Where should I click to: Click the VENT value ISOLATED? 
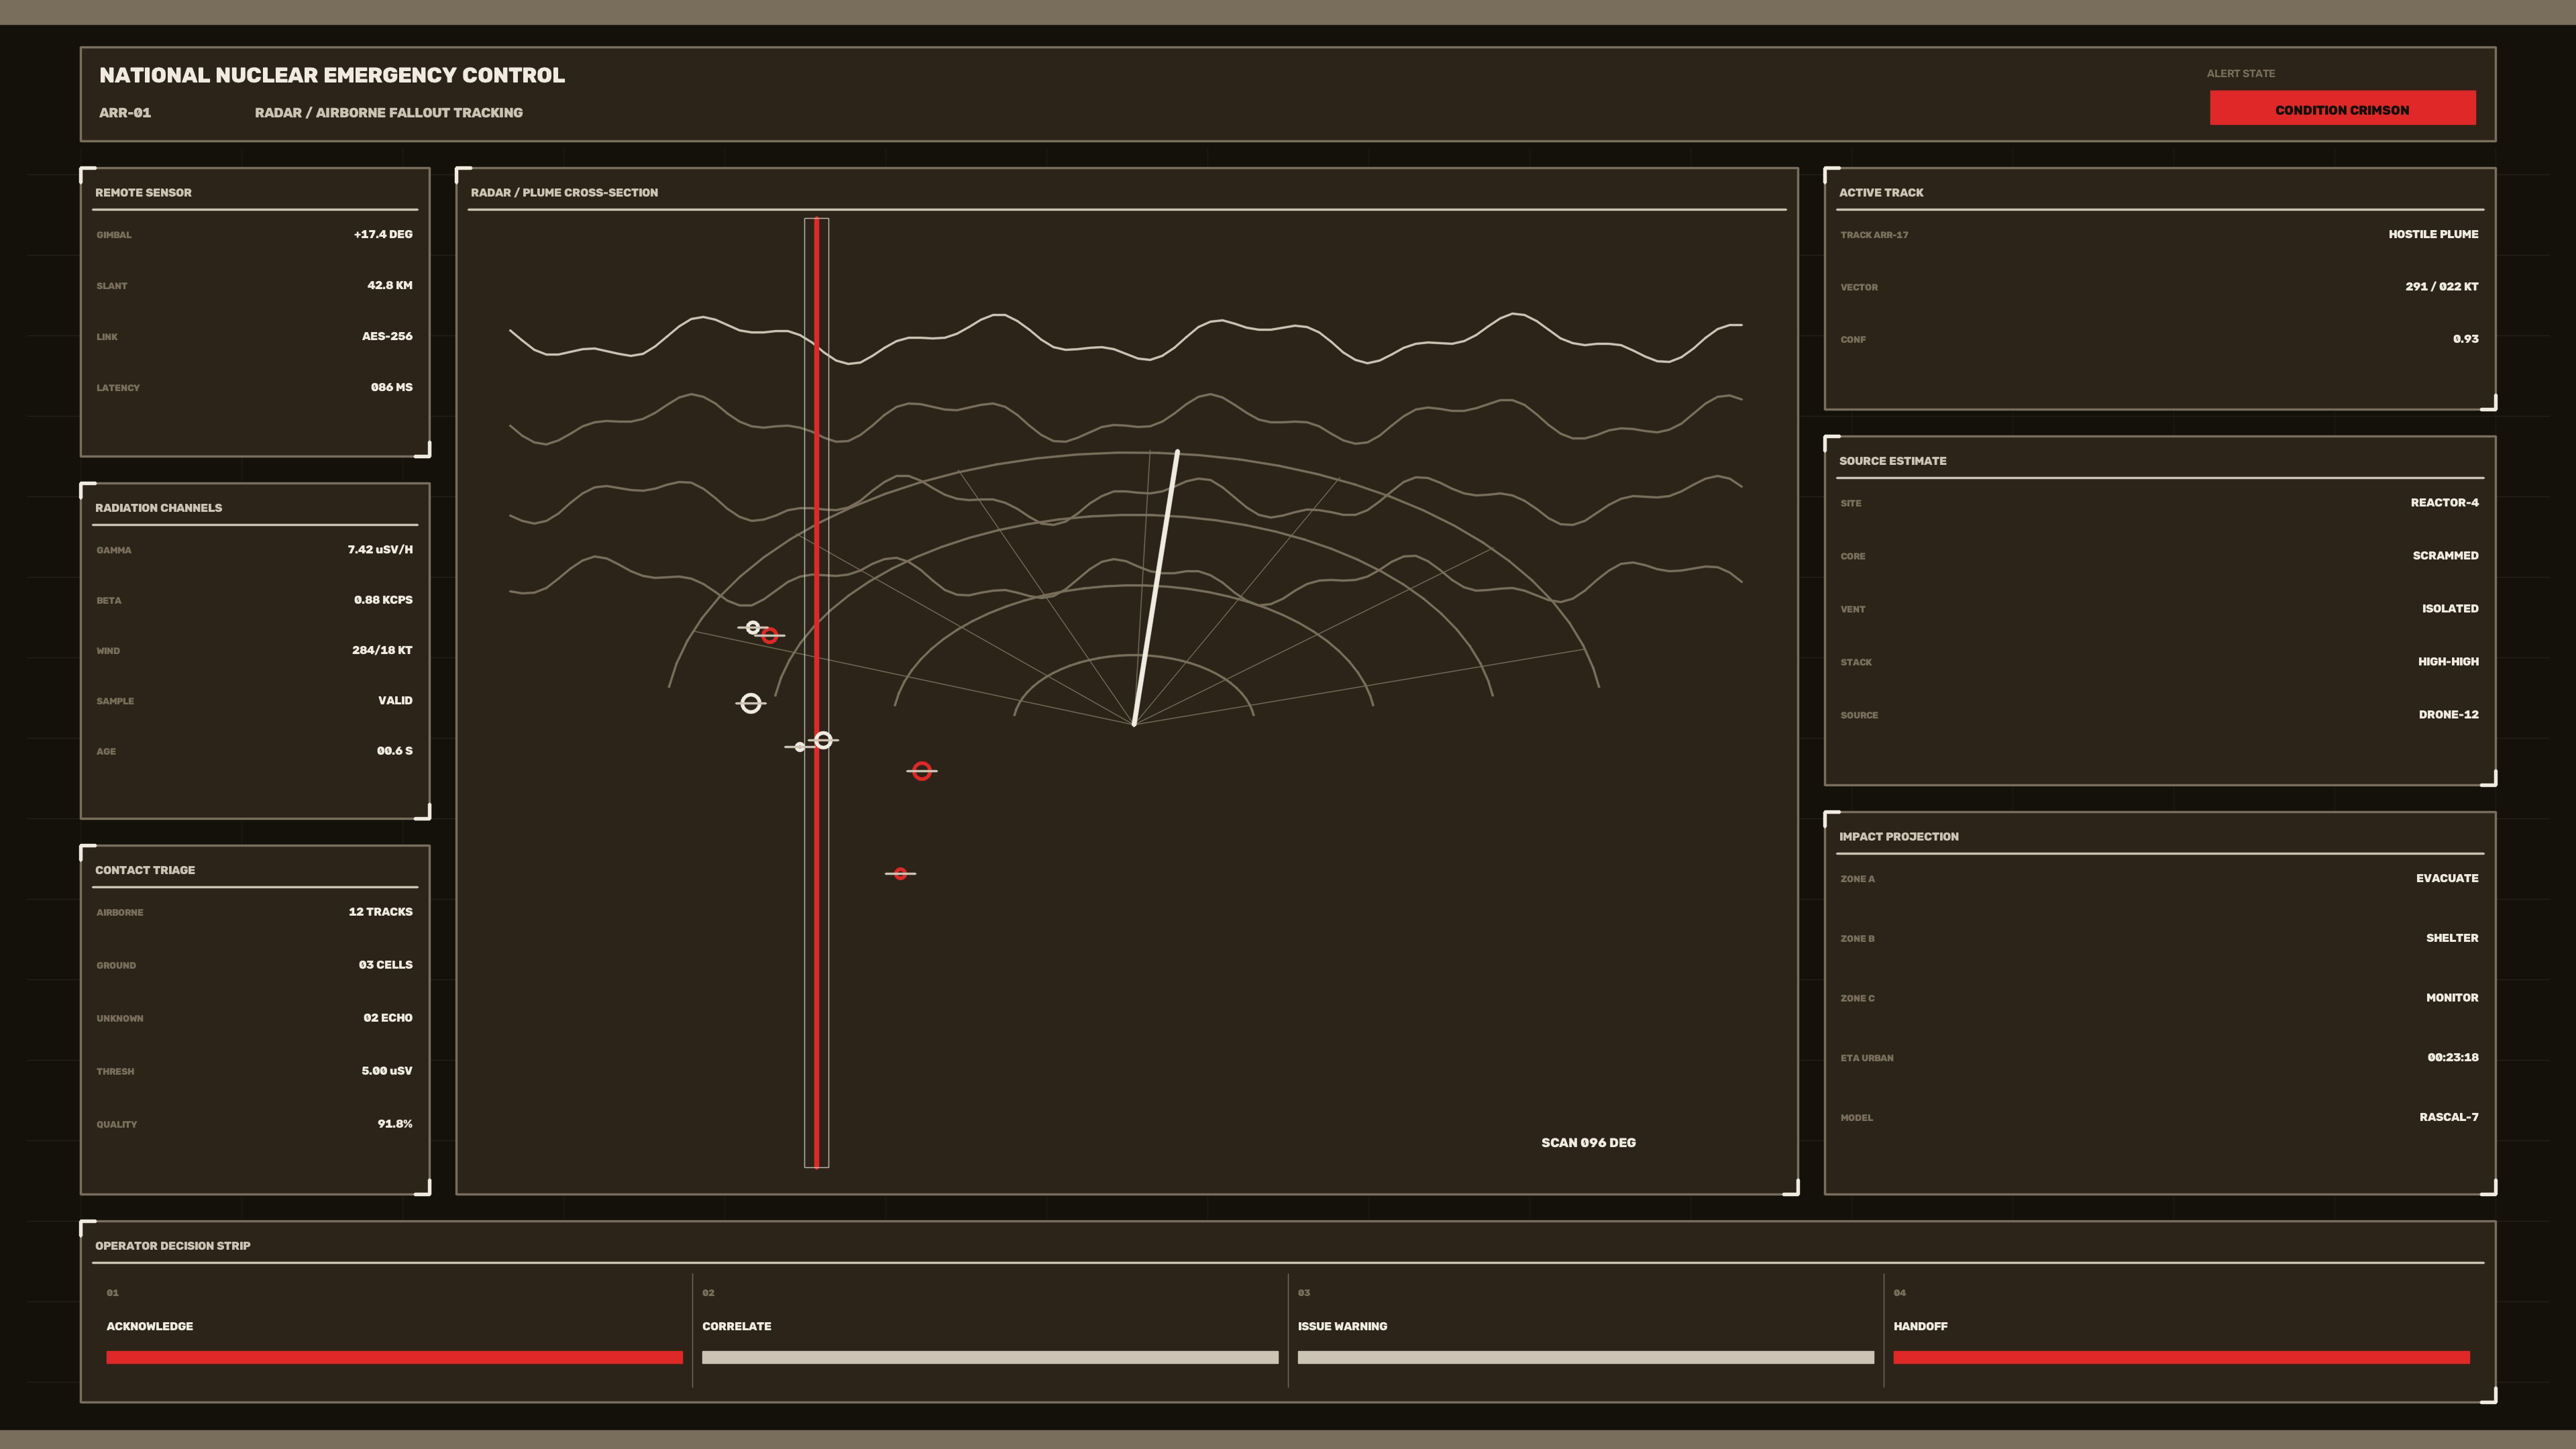[x=2450, y=609]
